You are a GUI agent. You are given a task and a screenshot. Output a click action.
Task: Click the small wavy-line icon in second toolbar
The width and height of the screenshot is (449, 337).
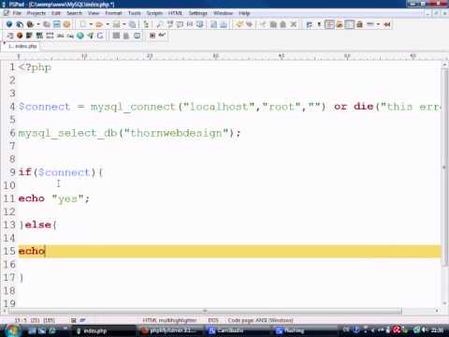pyautogui.click(x=162, y=35)
